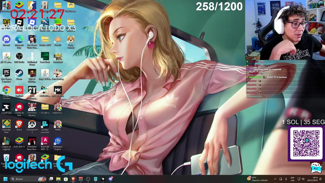325x183 pixels.
Task: Launch Wallpaper Engine from the desktop
Action: click(x=58, y=144)
